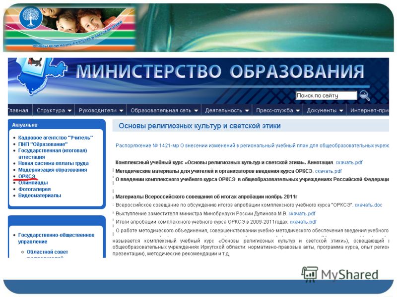The width and height of the screenshot is (397, 297).
Task: Open the Фотогалерея link
Action: pyautogui.click(x=34, y=189)
